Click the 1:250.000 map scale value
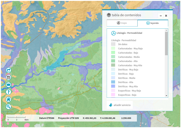Viewport: 181px width, 128px height. (126, 118)
